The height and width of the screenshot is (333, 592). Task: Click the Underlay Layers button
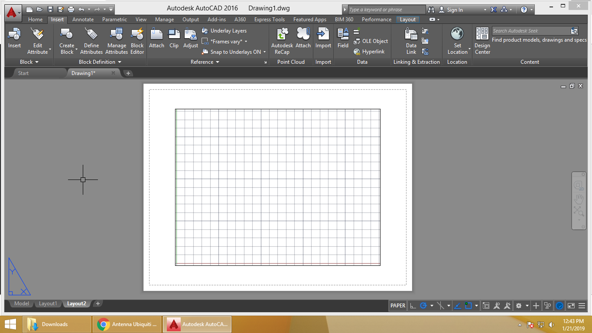pyautogui.click(x=224, y=31)
